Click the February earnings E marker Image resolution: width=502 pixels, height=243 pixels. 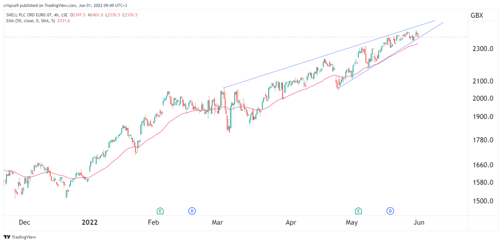coord(160,211)
